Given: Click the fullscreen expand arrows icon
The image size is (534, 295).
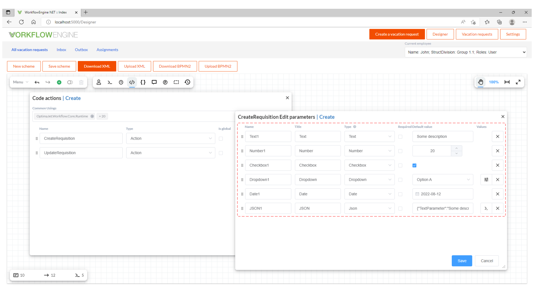Looking at the screenshot, I should point(518,82).
